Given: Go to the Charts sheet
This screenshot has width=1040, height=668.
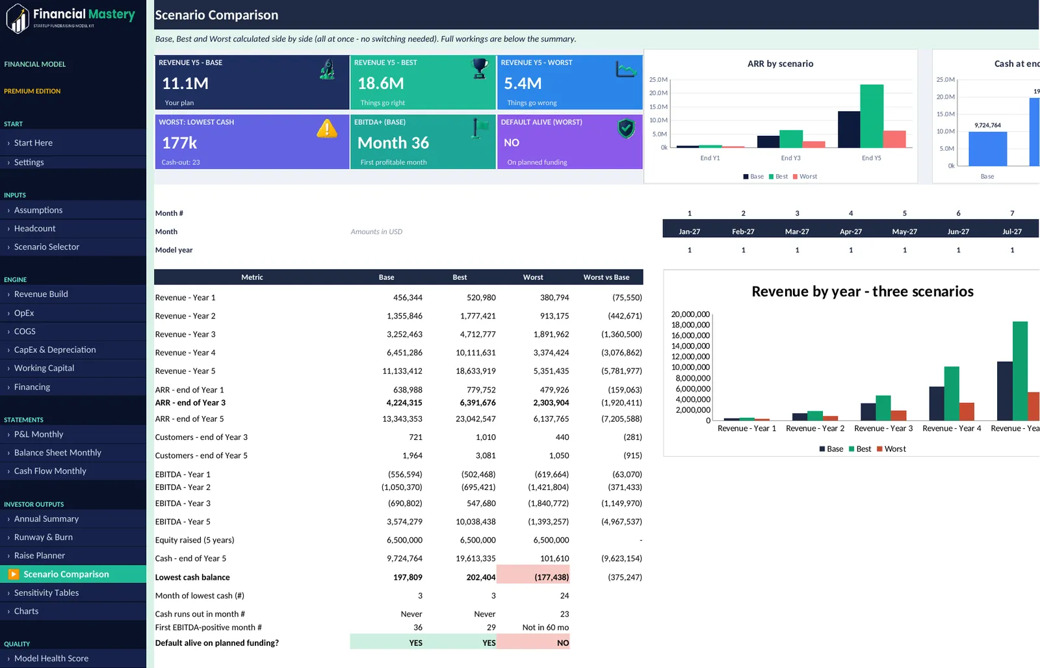Looking at the screenshot, I should [73, 611].
